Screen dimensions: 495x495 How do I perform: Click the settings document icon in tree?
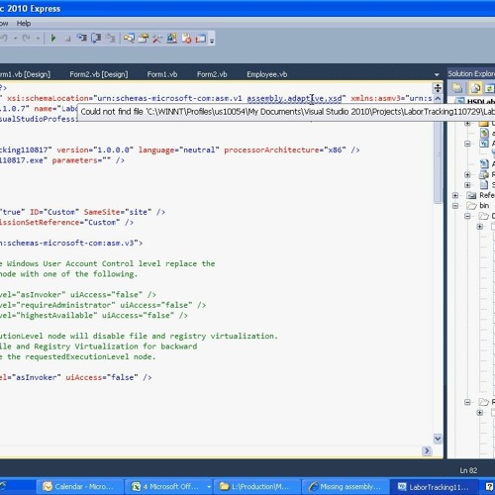[484, 185]
